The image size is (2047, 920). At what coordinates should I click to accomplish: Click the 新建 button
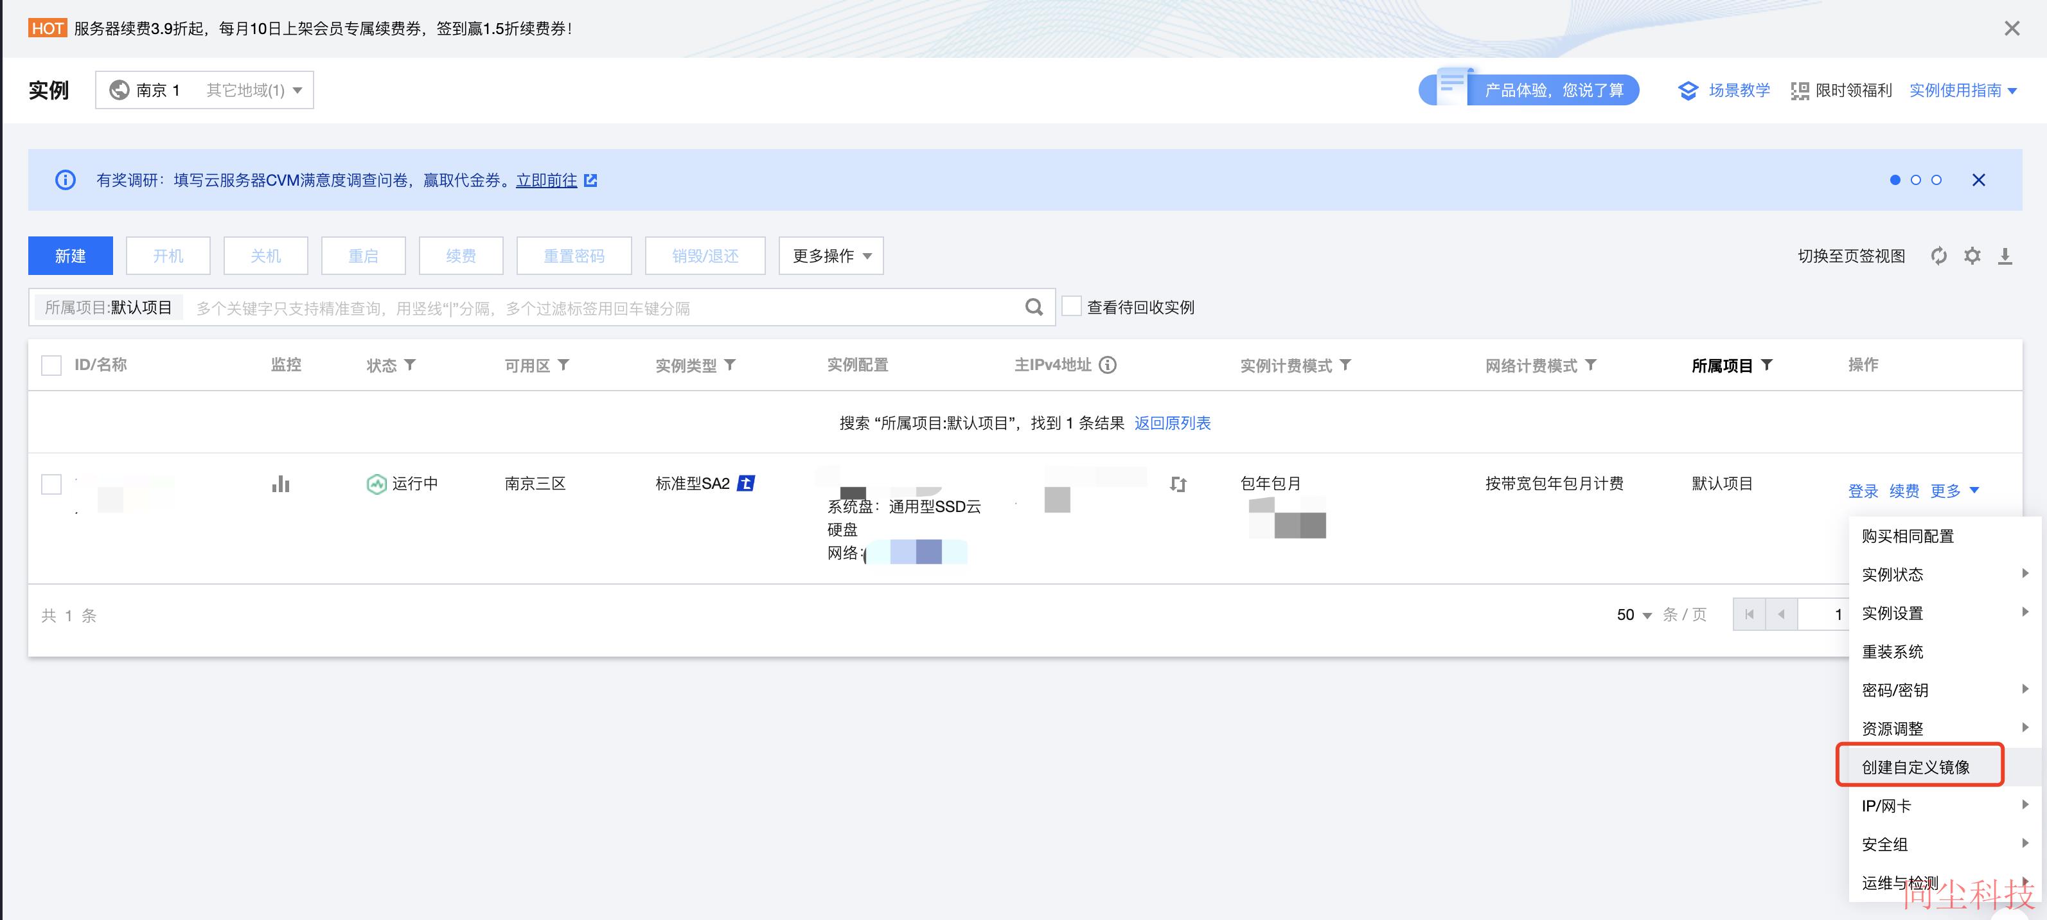(71, 256)
